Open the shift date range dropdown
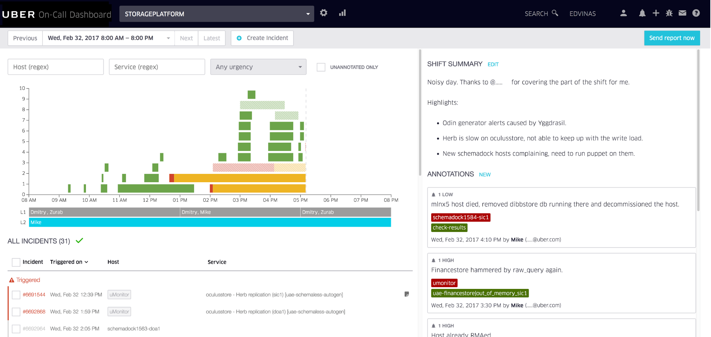 109,38
